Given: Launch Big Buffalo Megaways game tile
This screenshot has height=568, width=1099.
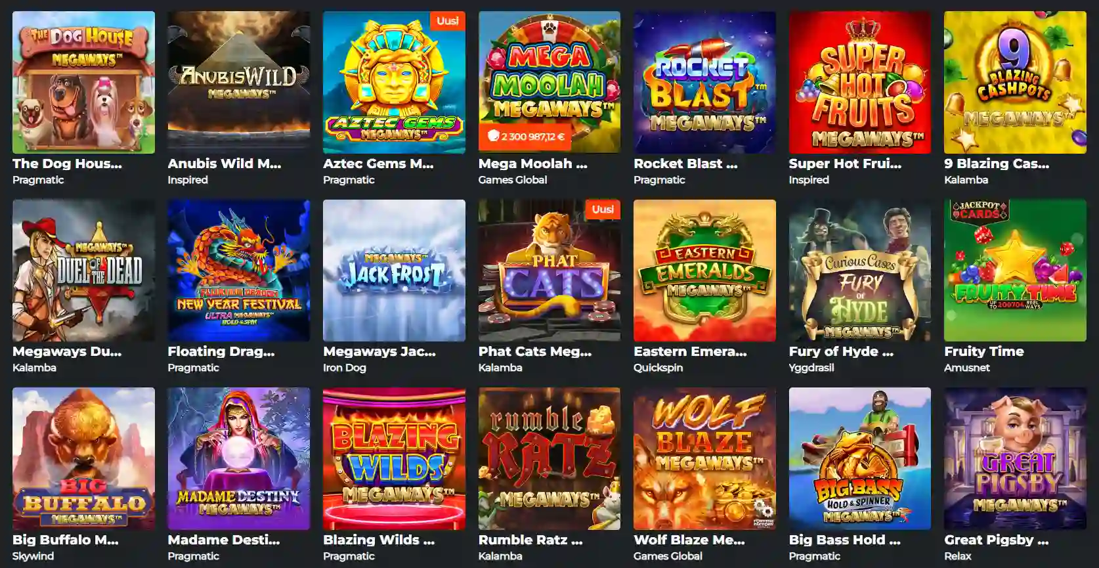Looking at the screenshot, I should click(83, 458).
